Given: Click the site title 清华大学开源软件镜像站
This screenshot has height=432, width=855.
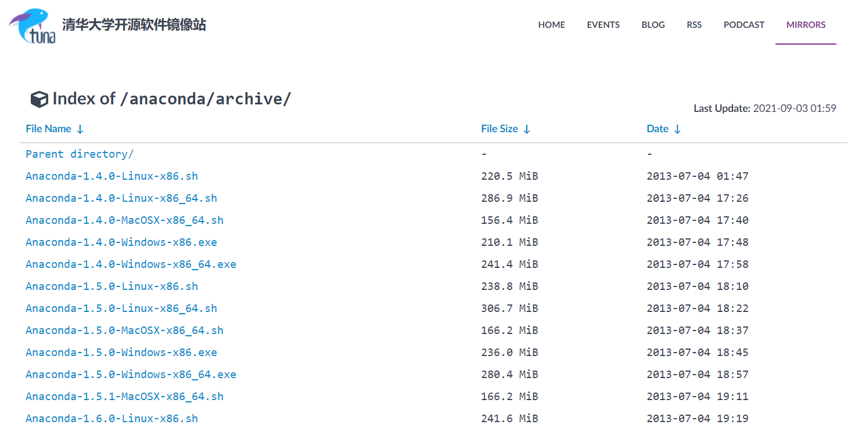Looking at the screenshot, I should (134, 25).
